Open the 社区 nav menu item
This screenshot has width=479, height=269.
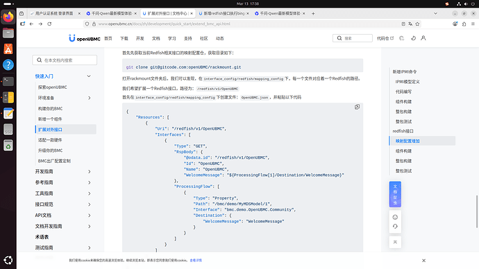pos(204,38)
